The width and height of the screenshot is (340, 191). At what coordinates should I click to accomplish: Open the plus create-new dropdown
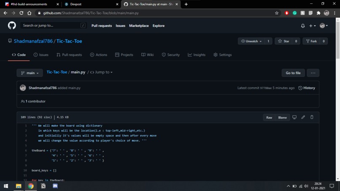[x=312, y=26]
